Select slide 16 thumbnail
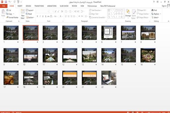 pos(148,55)
